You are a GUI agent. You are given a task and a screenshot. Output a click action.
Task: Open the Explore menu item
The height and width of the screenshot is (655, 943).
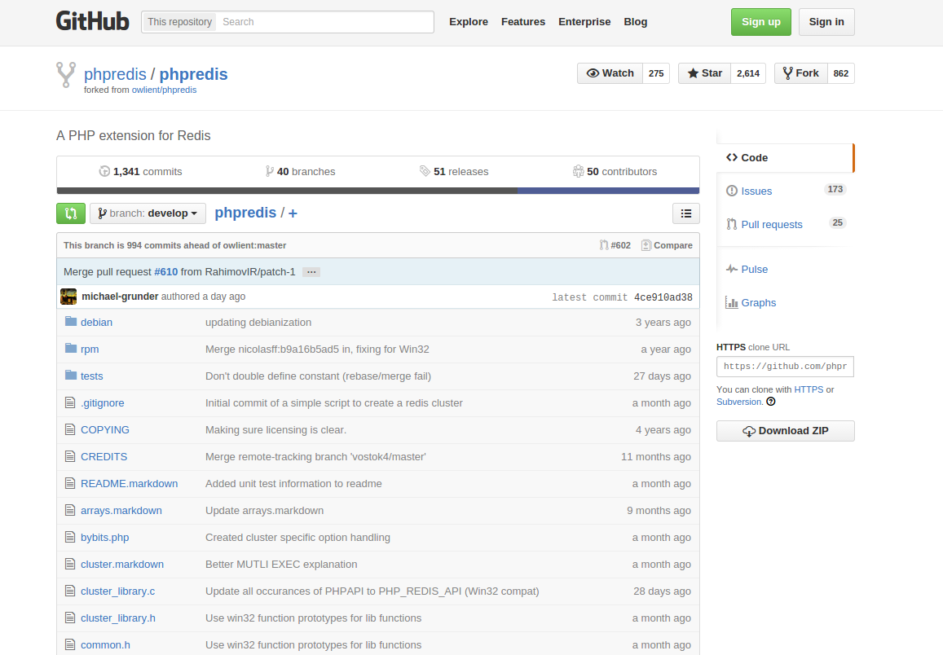coord(469,22)
